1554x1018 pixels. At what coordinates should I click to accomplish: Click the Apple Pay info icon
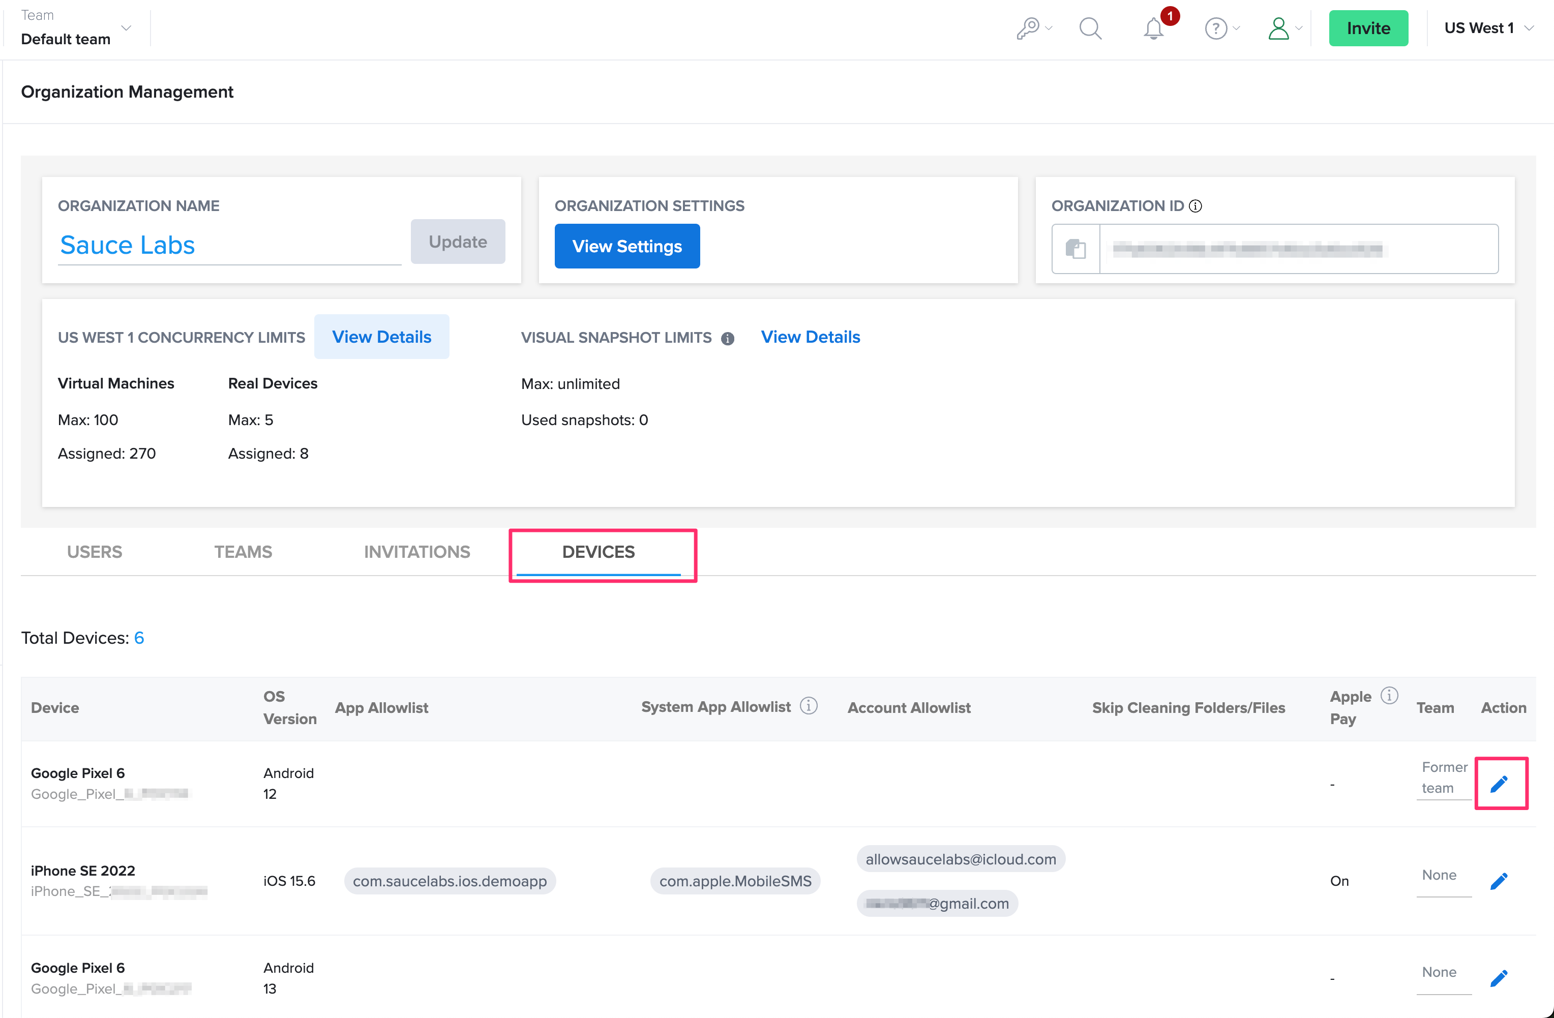tap(1389, 696)
